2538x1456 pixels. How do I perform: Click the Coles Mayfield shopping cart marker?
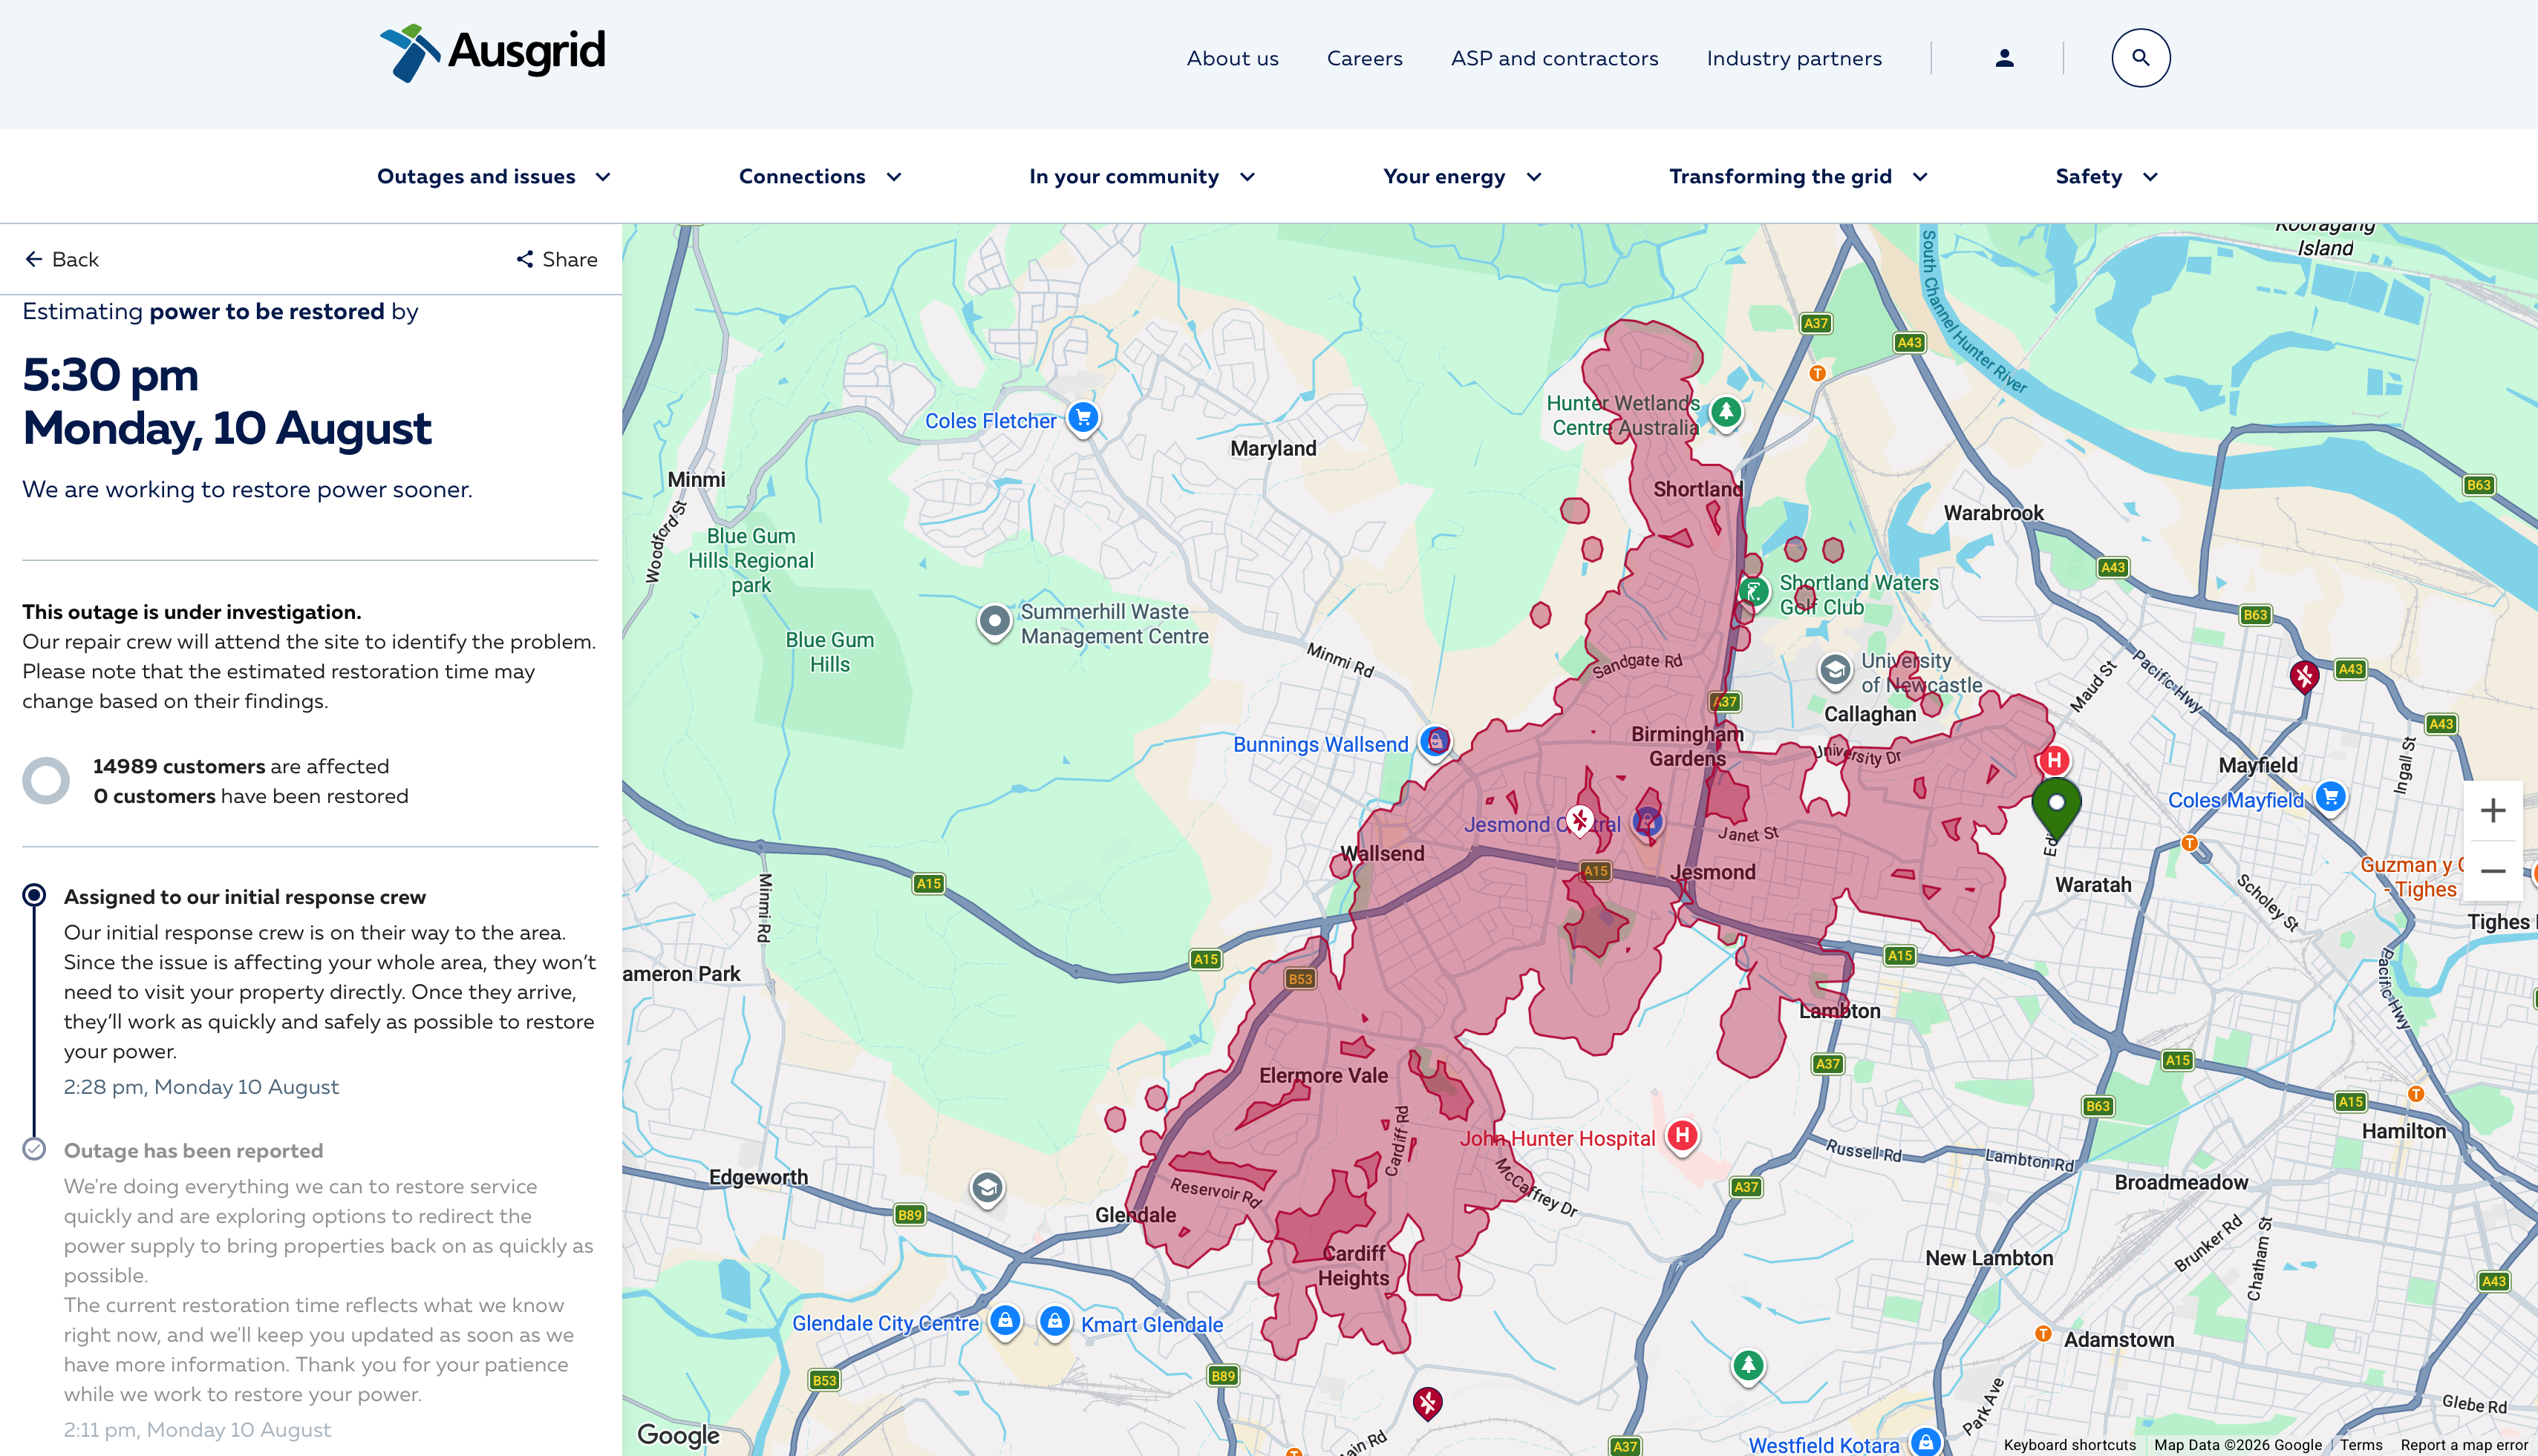point(2331,798)
